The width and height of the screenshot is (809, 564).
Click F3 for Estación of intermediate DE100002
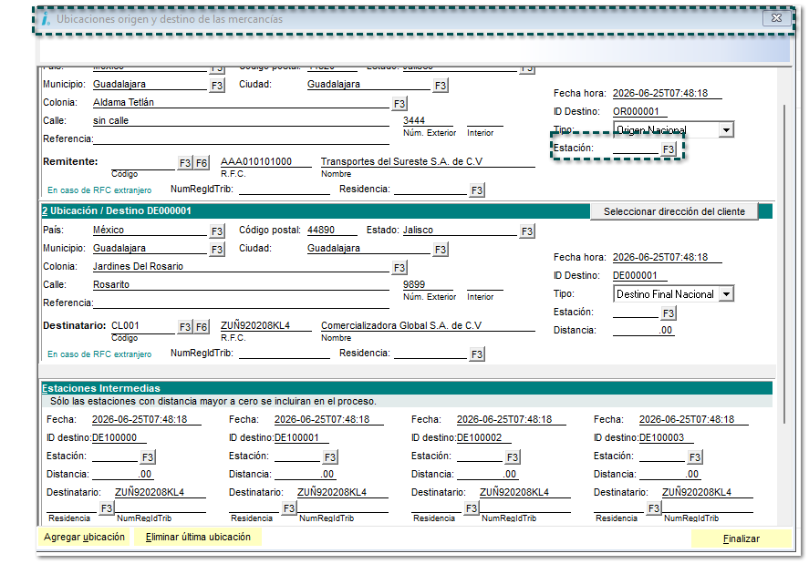pos(513,457)
